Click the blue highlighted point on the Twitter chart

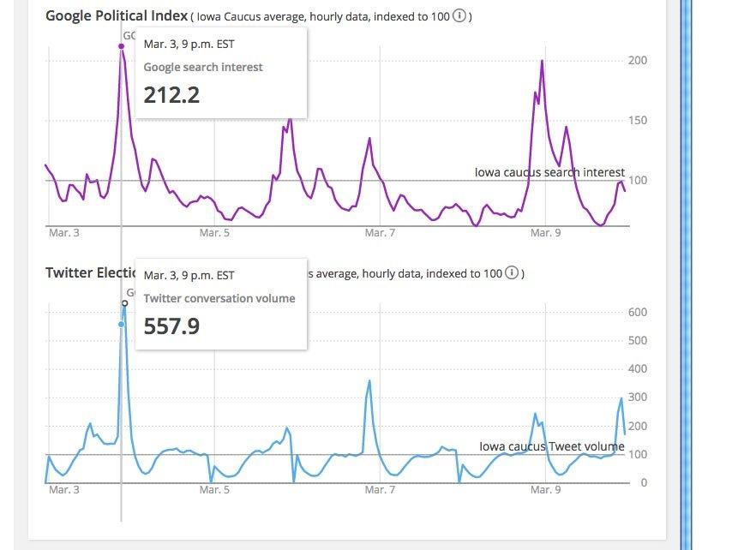[121, 324]
